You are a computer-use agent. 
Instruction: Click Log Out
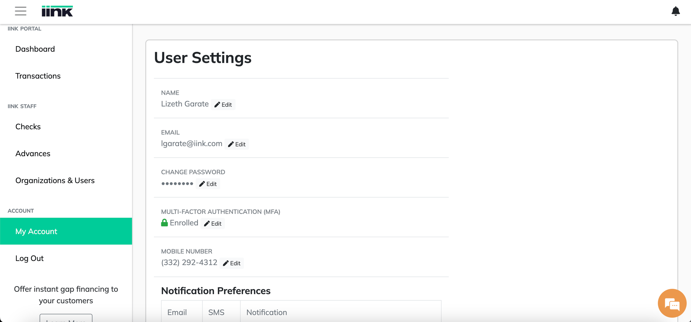(29, 258)
